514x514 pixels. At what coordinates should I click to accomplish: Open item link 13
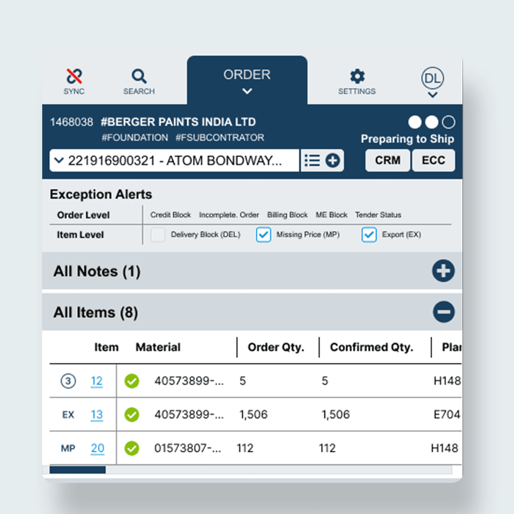pyautogui.click(x=97, y=415)
